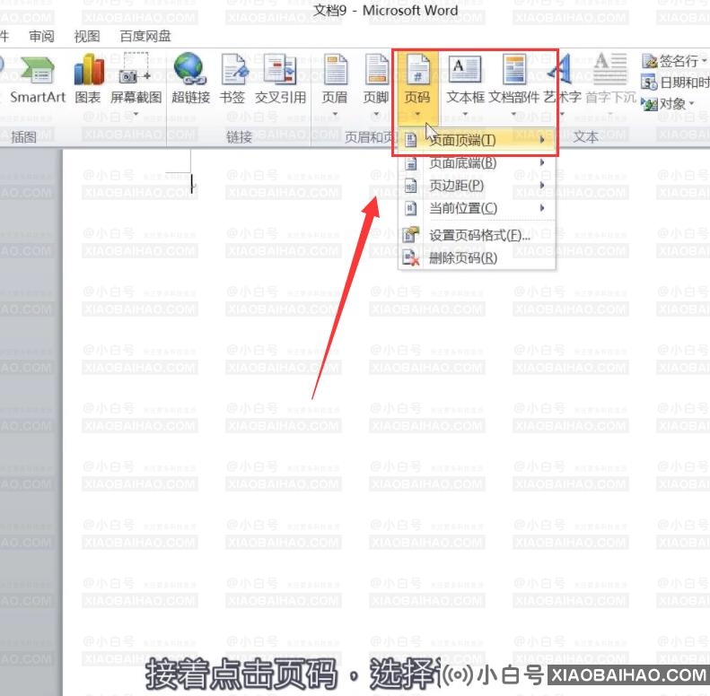The image size is (710, 696).
Task: Insert 日期和时间 date and time
Action: click(x=675, y=83)
